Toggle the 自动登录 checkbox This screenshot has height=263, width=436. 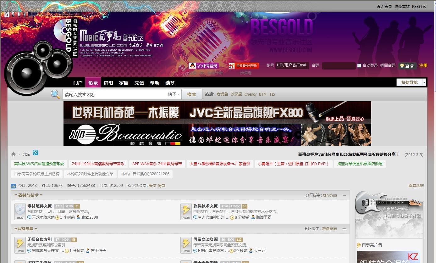(359, 65)
